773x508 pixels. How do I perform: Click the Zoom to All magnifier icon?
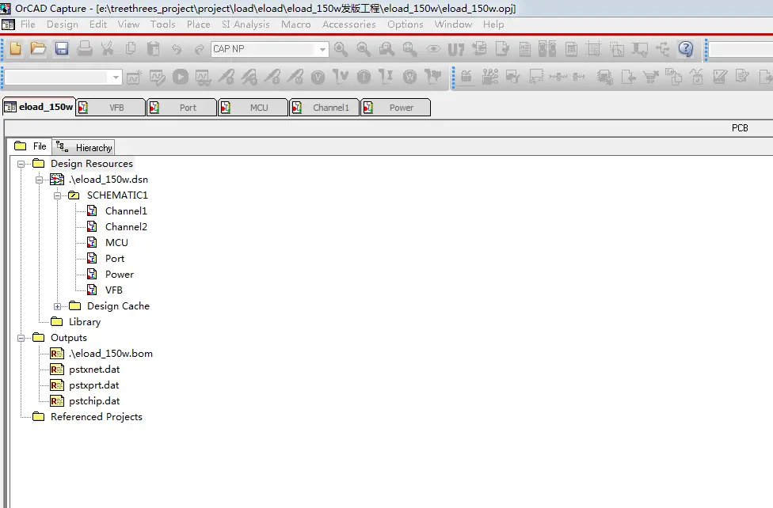point(409,49)
